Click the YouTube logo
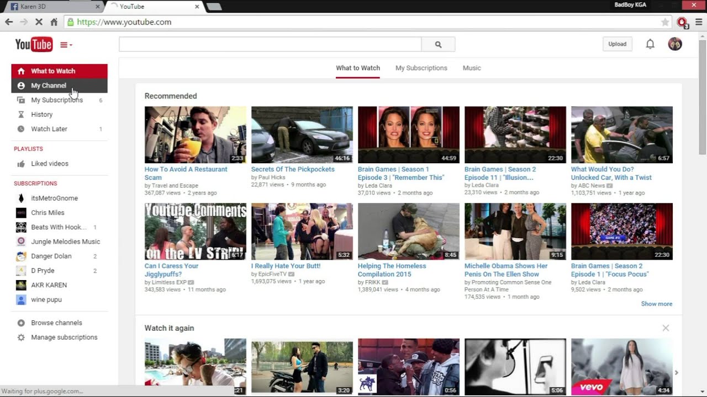707x397 pixels. [34, 45]
